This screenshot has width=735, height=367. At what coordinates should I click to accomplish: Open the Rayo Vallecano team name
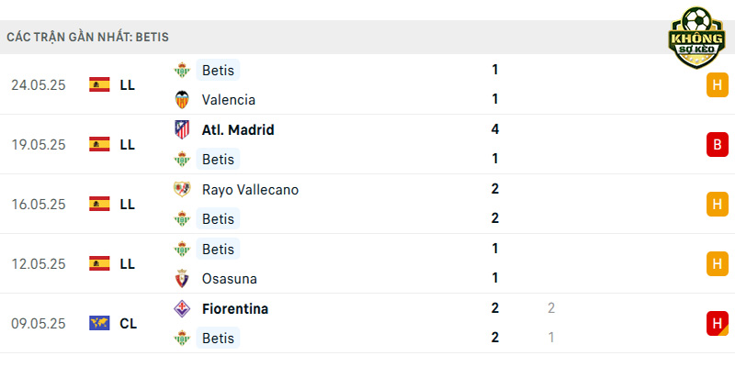pyautogui.click(x=250, y=190)
